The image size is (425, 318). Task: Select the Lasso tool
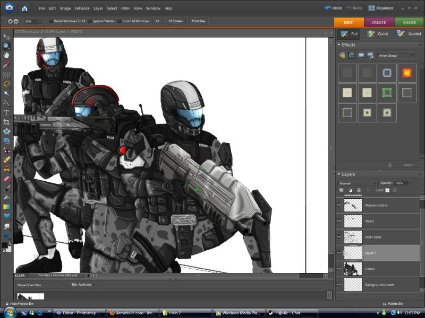tap(6, 84)
